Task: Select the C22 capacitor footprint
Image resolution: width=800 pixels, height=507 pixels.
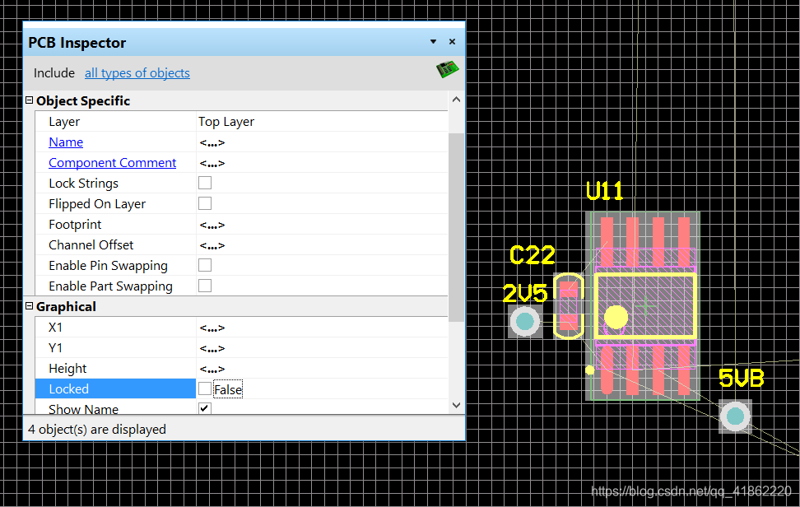Action: (x=569, y=306)
